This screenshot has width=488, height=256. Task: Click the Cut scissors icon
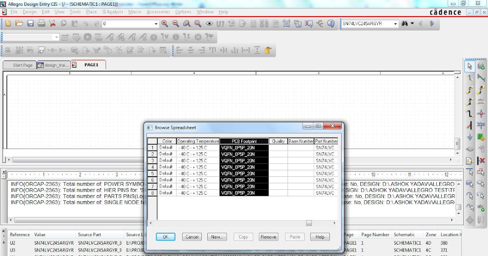tap(52, 24)
